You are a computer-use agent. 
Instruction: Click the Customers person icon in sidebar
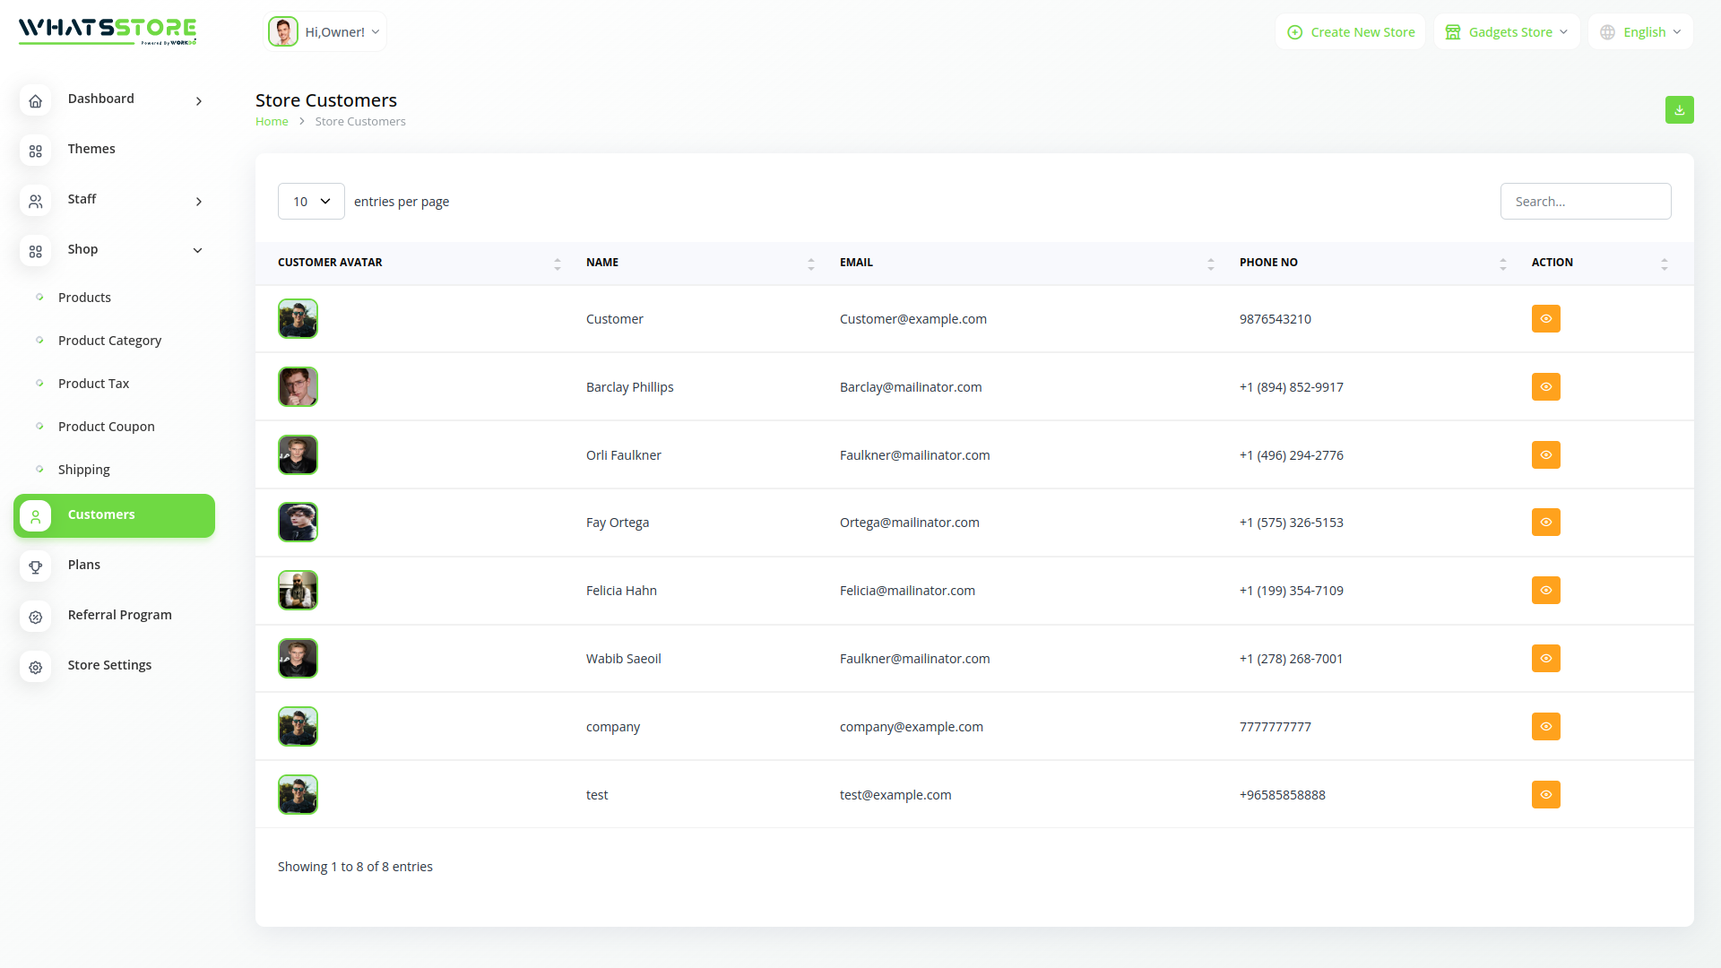[x=35, y=515]
